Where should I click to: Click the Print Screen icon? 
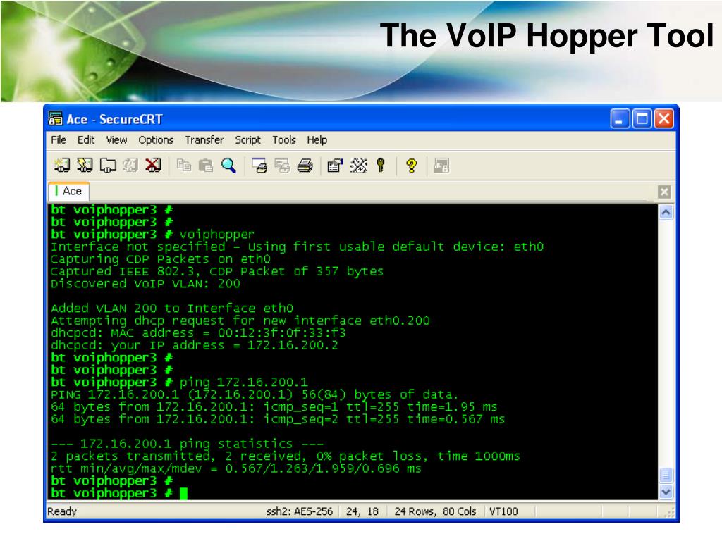pos(259,165)
